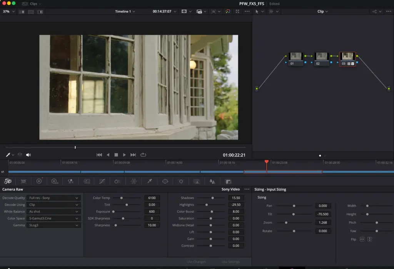This screenshot has width=394, height=269.
Task: Click the RGB Mixer palette icon
Action: point(70,181)
